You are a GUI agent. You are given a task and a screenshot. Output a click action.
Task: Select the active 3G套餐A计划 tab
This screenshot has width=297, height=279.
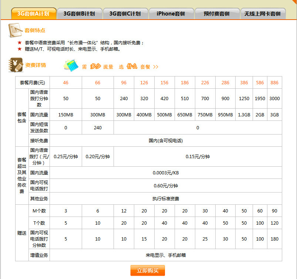point(33,13)
